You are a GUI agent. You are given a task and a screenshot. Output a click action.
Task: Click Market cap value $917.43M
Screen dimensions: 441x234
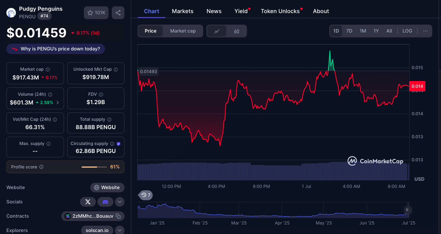25,77
